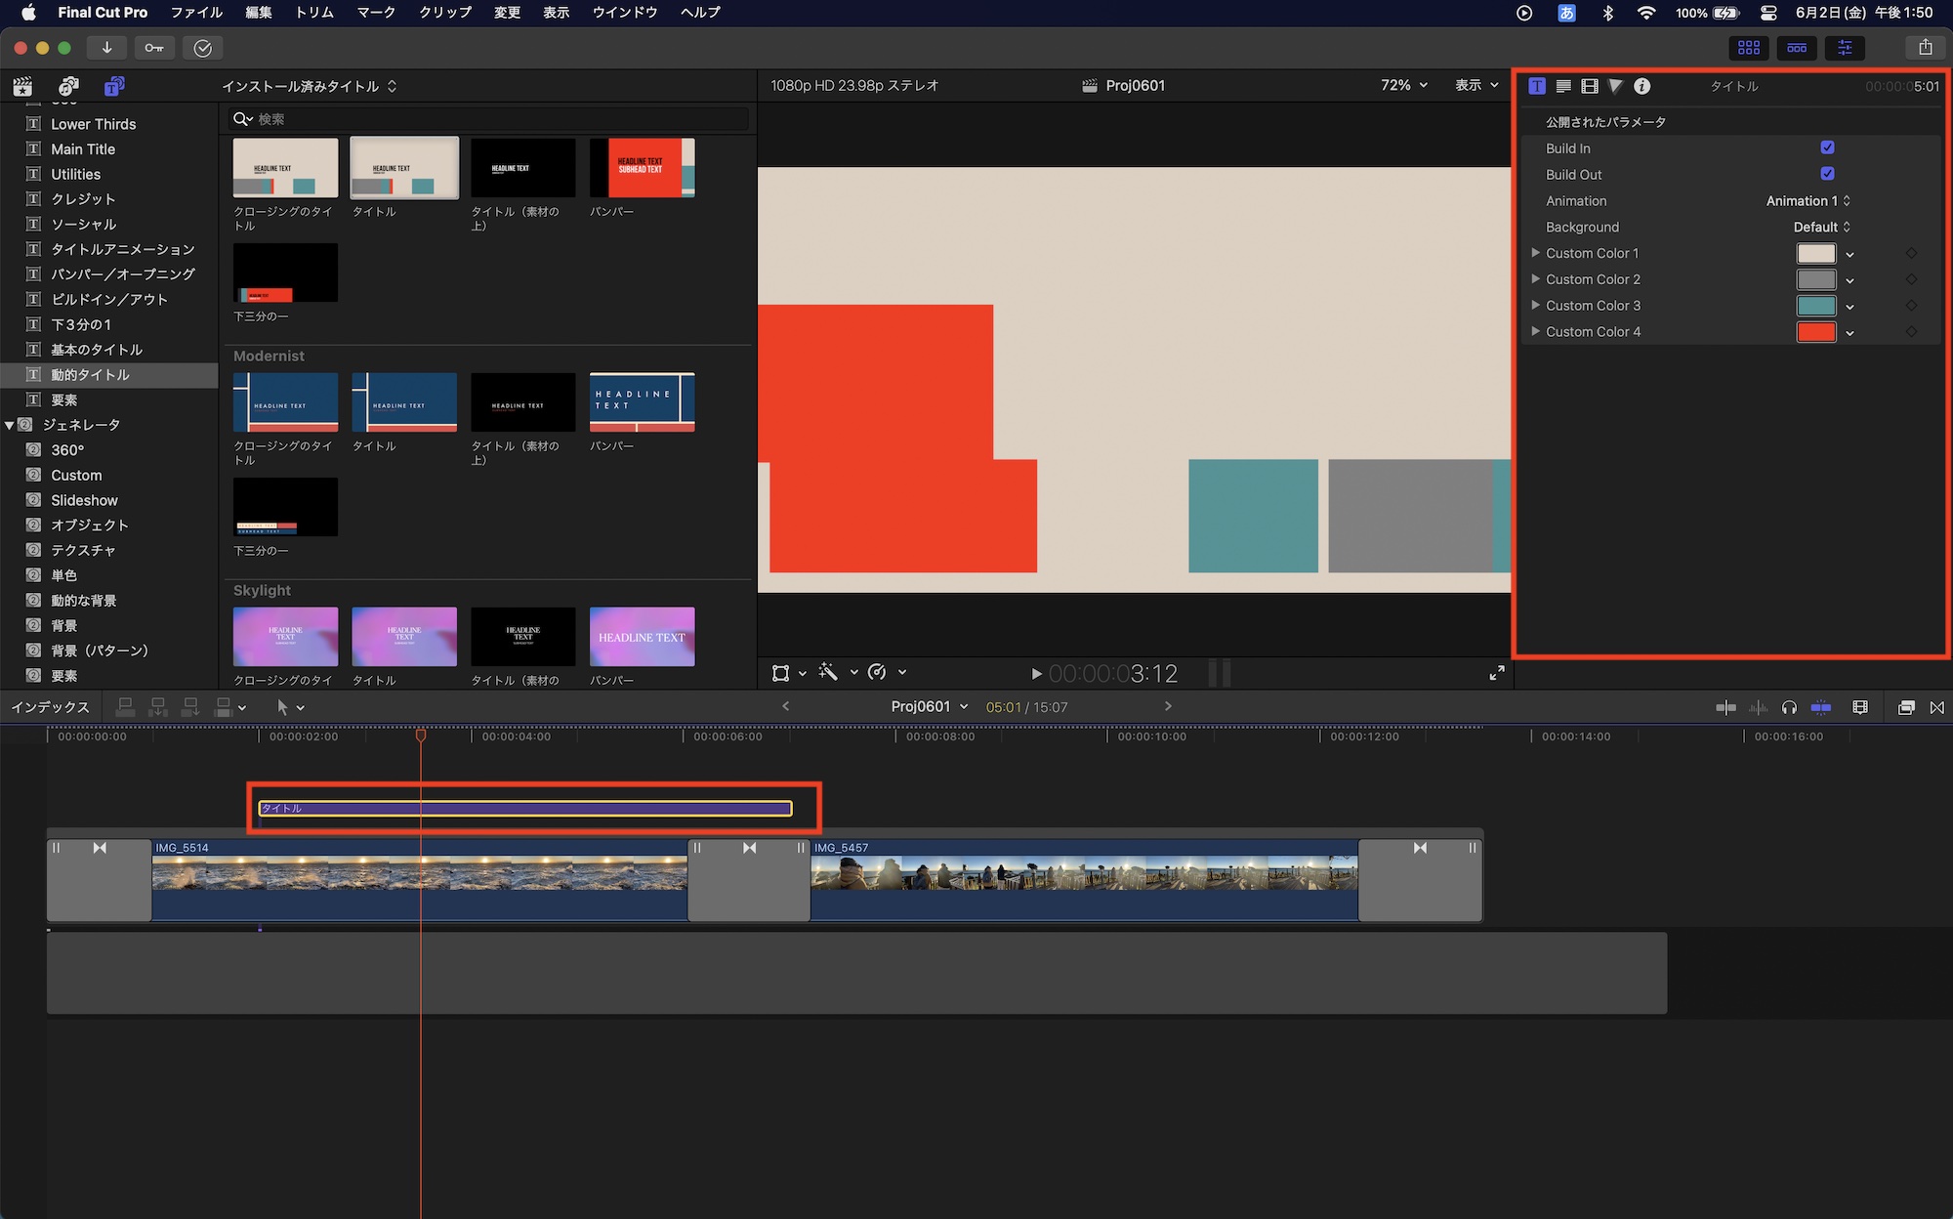This screenshot has height=1219, width=1953.
Task: Toggle the timeline snapping icon
Action: point(1821,707)
